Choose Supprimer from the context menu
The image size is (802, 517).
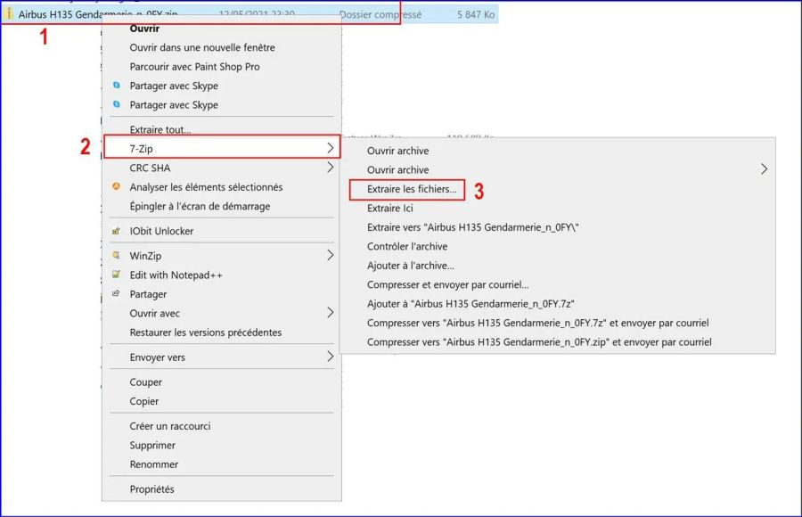152,446
